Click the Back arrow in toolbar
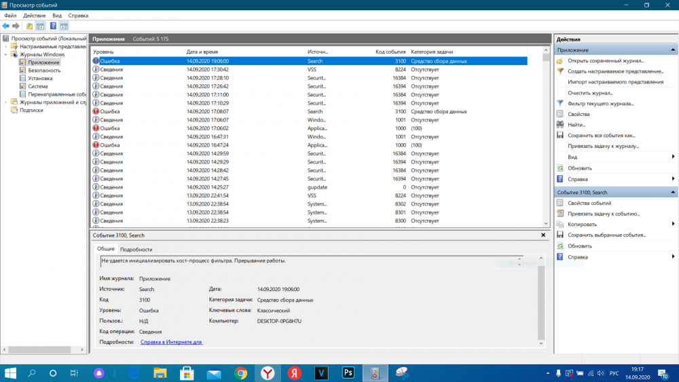This screenshot has width=679, height=382. point(6,26)
